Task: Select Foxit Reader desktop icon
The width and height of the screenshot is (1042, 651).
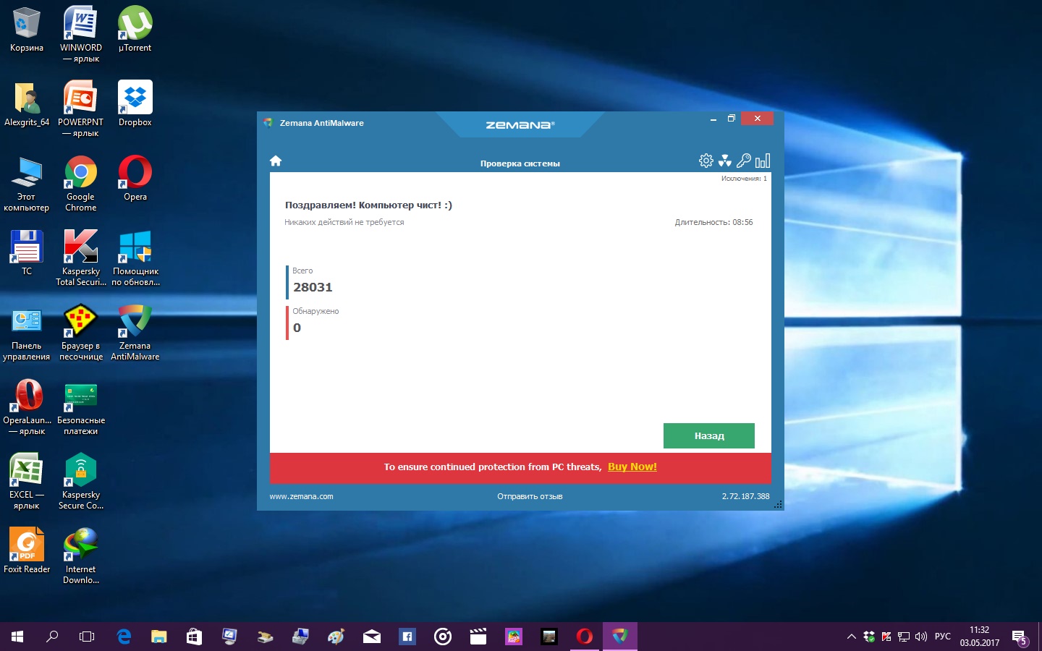Action: (x=27, y=551)
